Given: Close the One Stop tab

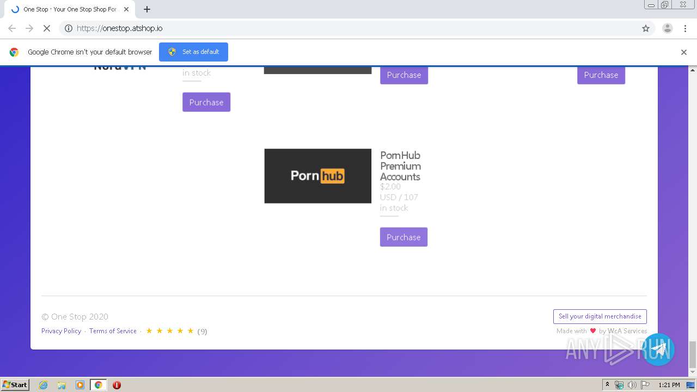Looking at the screenshot, I should point(126,9).
